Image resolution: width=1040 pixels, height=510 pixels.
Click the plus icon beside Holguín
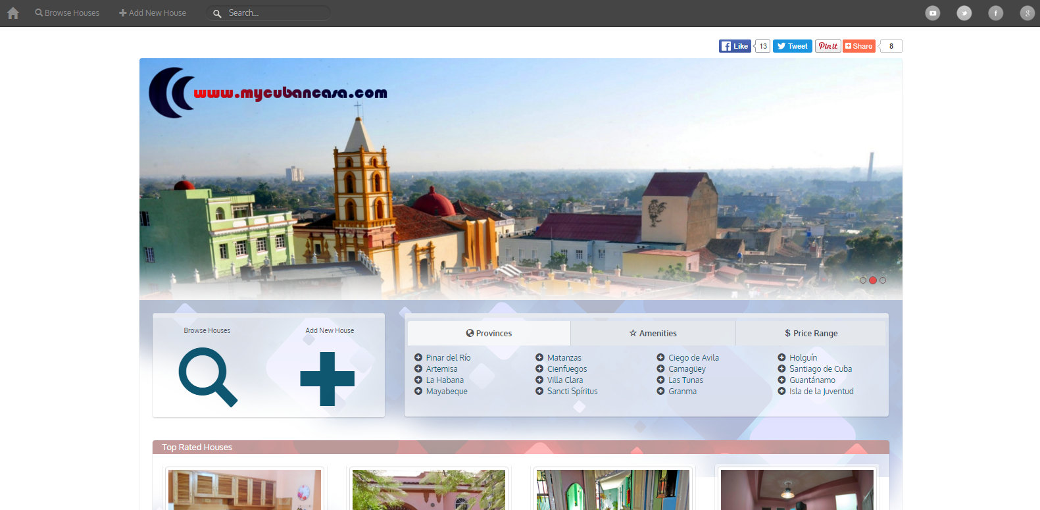(x=781, y=358)
